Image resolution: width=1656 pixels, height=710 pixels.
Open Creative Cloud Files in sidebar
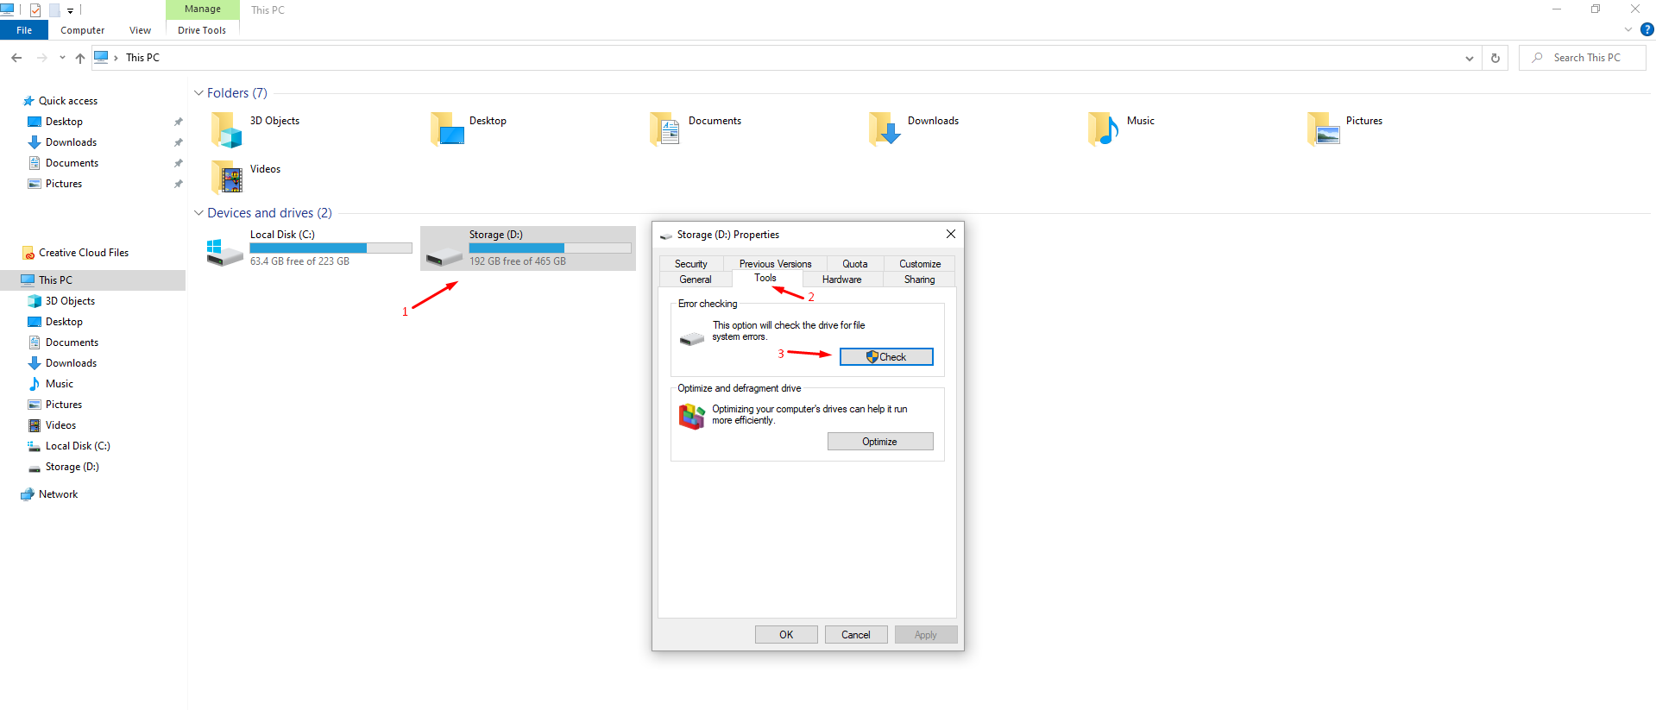(84, 253)
